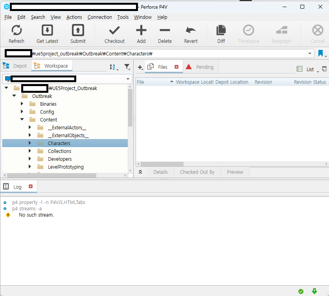
Task: Click the green checkmark status icon
Action: click(x=301, y=291)
